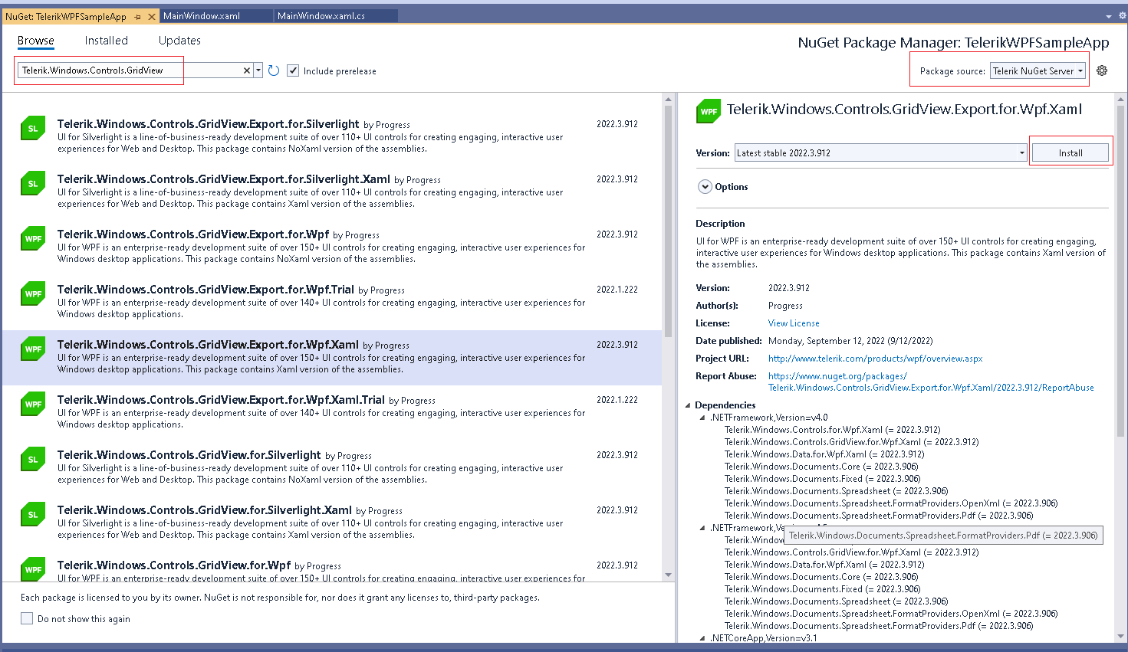The height and width of the screenshot is (652, 1128).
Task: Click the WPF icon in the package details header
Action: click(x=709, y=110)
